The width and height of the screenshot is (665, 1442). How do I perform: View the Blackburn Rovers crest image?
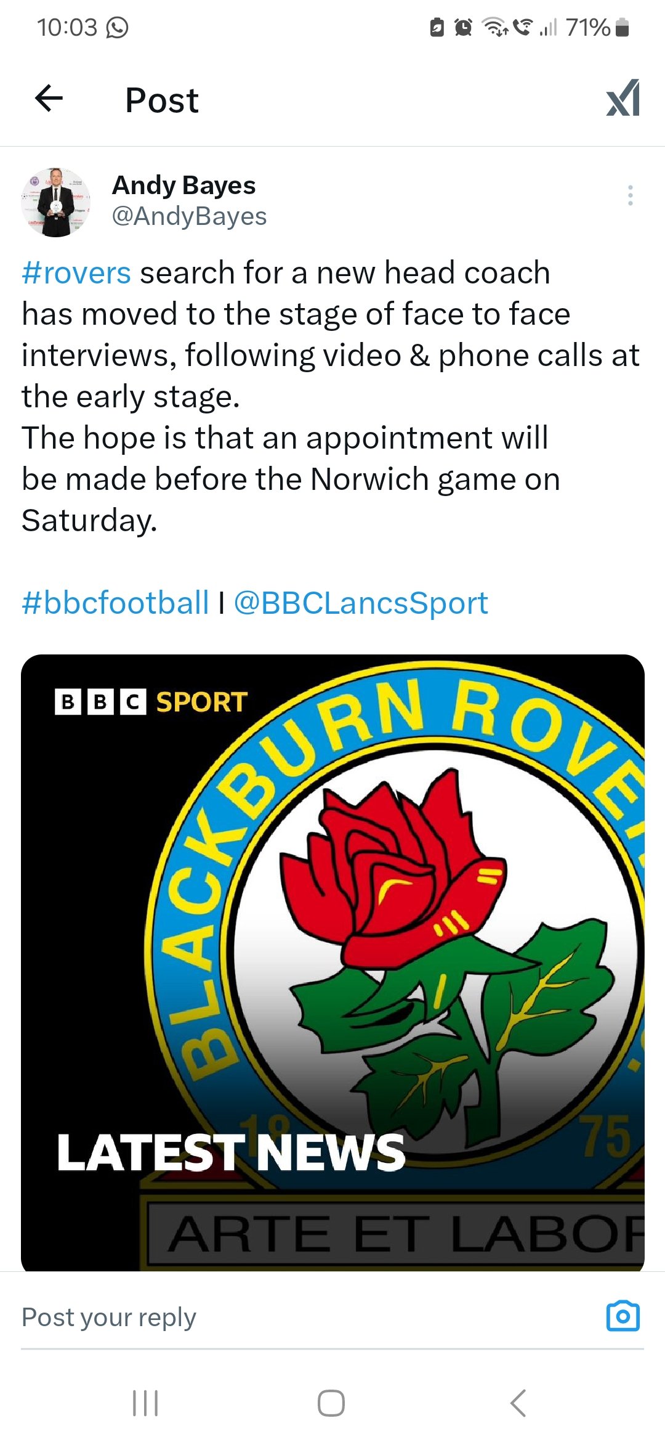(x=332, y=961)
